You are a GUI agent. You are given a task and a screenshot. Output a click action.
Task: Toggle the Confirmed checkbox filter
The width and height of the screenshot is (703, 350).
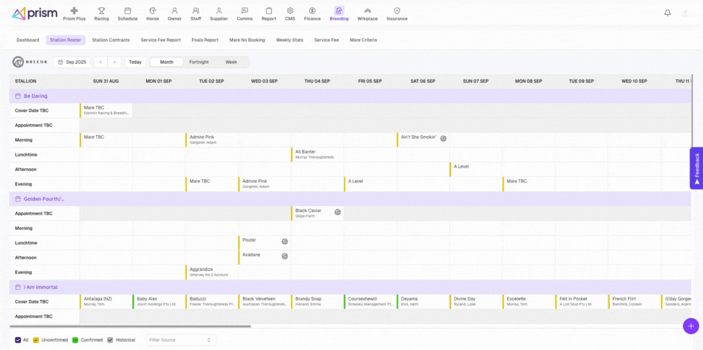75,340
